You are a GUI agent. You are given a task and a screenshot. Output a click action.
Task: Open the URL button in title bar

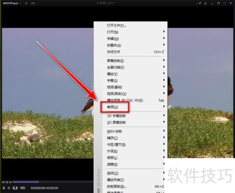click(x=33, y=3)
